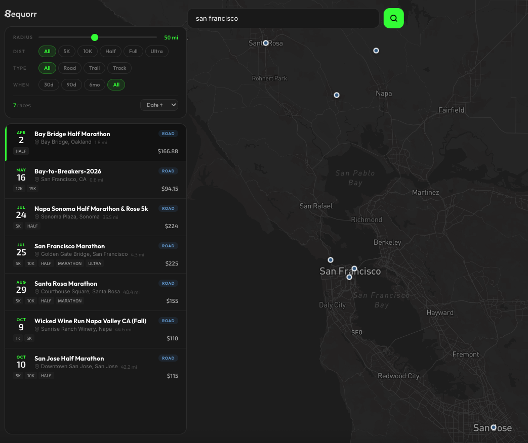Click the map marker west of Napa

(337, 95)
